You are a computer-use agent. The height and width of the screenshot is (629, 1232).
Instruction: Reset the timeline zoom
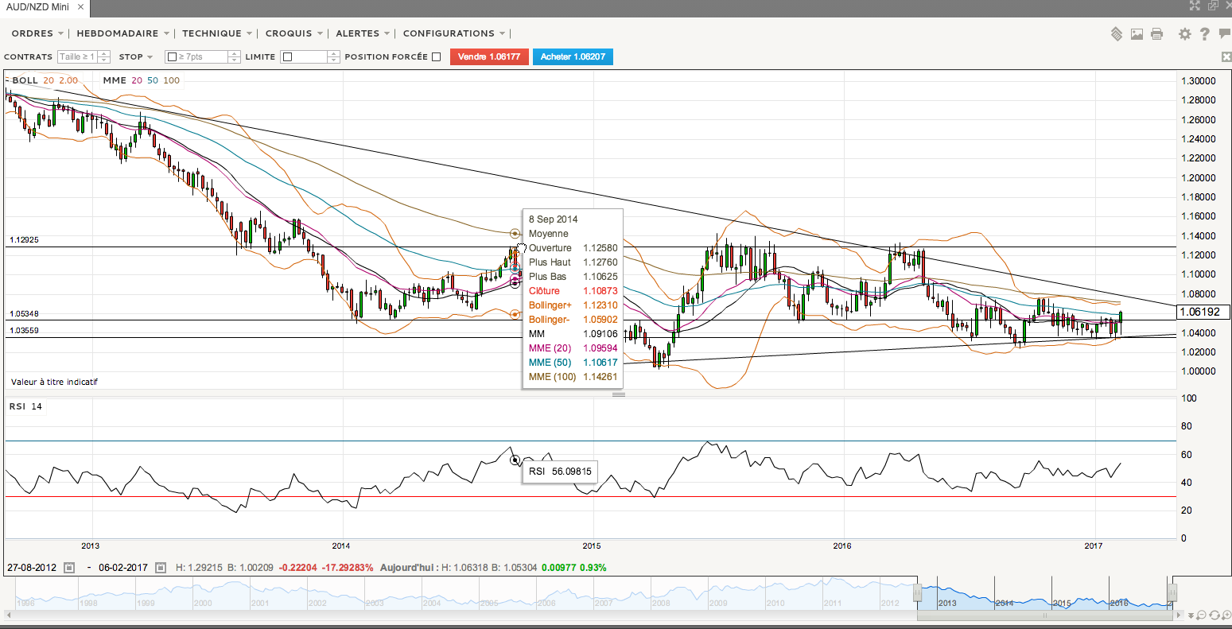click(1213, 615)
